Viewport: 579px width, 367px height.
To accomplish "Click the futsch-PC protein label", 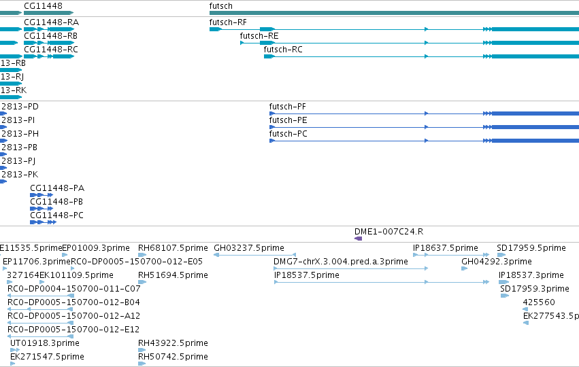I will 288,134.
